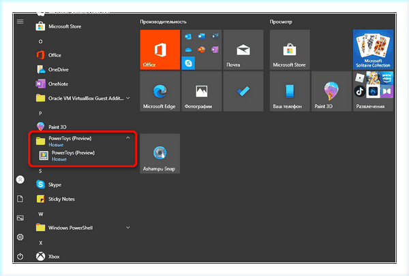Open the orange Office tile
Viewport: 409px width, 276px height.
tap(160, 50)
